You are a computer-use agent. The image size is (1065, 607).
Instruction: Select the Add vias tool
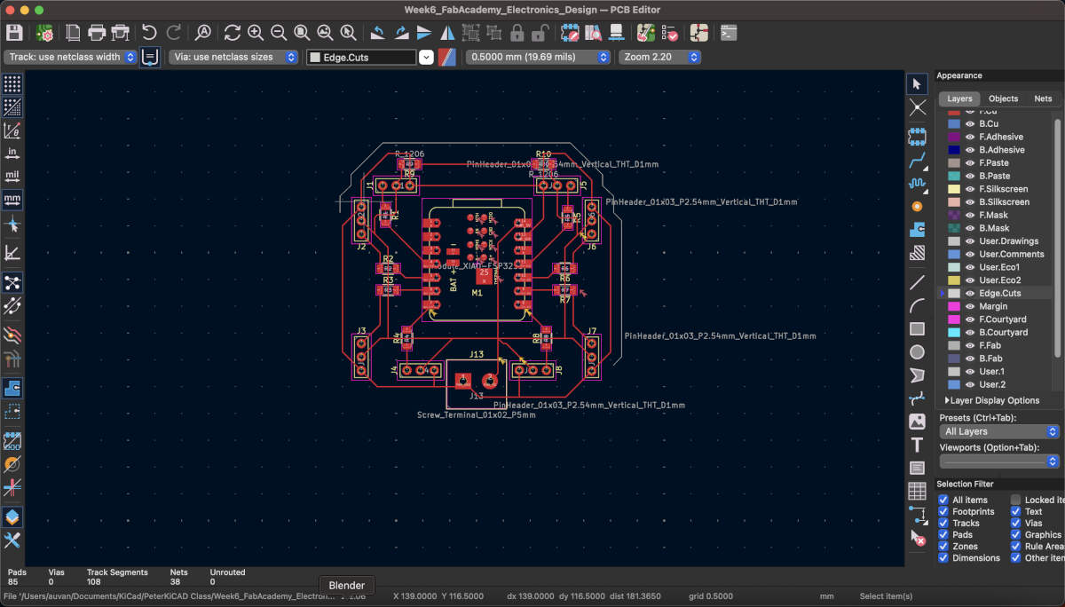point(918,207)
